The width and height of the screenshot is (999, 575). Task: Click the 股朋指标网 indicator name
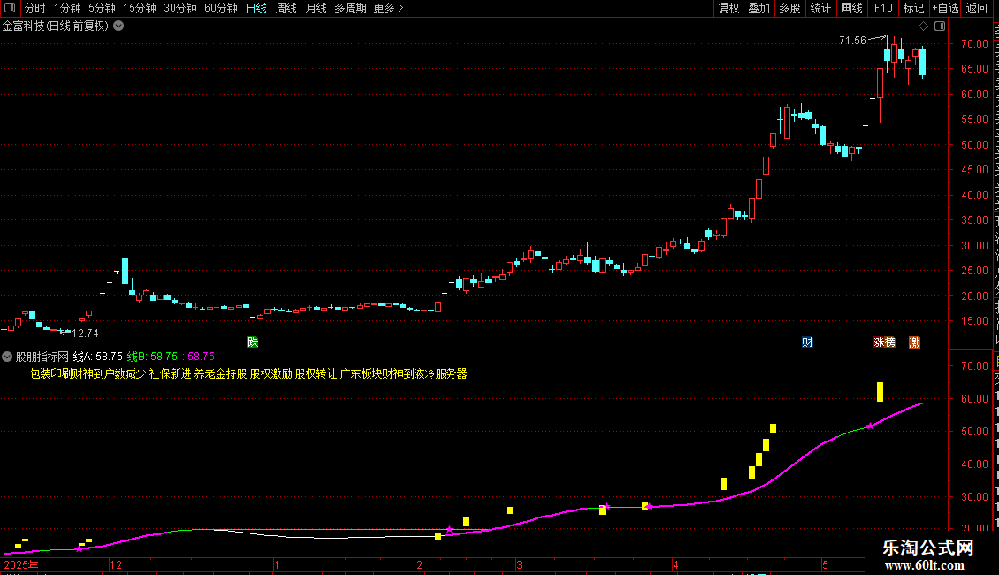42,356
